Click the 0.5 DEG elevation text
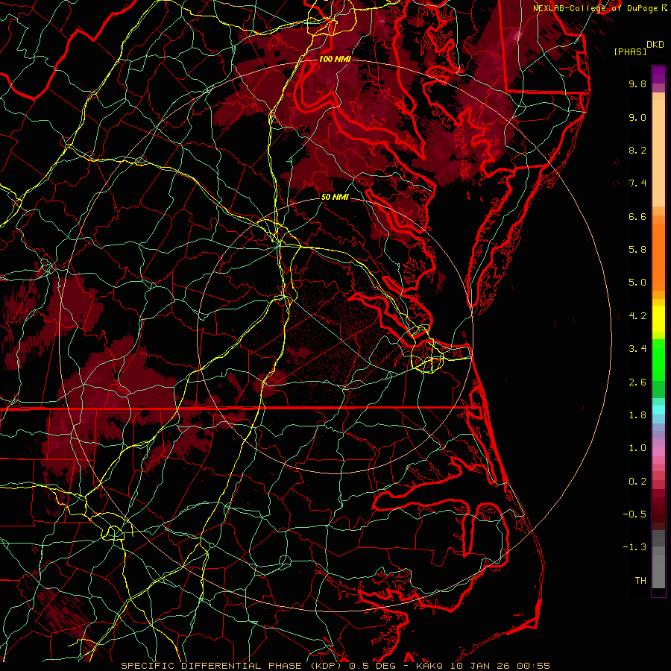The height and width of the screenshot is (671, 671). point(371,666)
